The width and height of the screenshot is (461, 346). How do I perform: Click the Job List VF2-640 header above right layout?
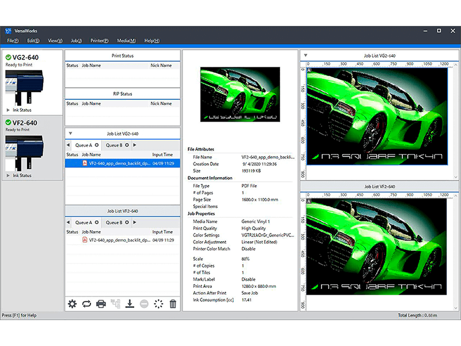[380, 186]
